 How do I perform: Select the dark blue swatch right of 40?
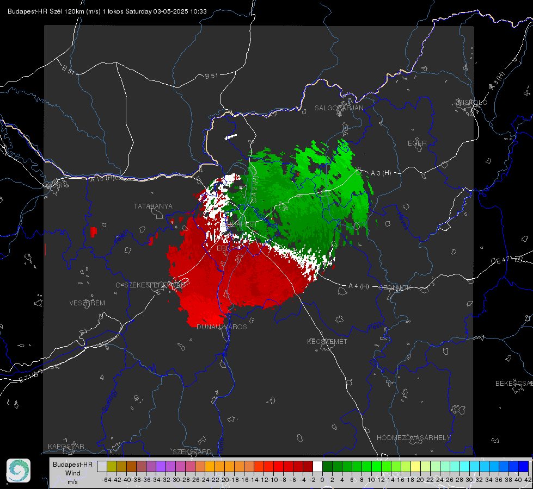point(524,466)
